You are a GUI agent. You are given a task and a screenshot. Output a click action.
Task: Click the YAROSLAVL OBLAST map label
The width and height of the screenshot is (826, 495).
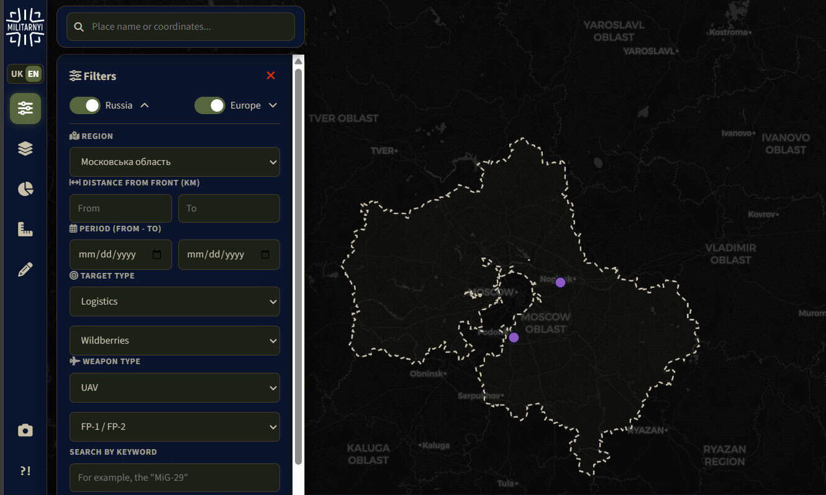coord(614,31)
